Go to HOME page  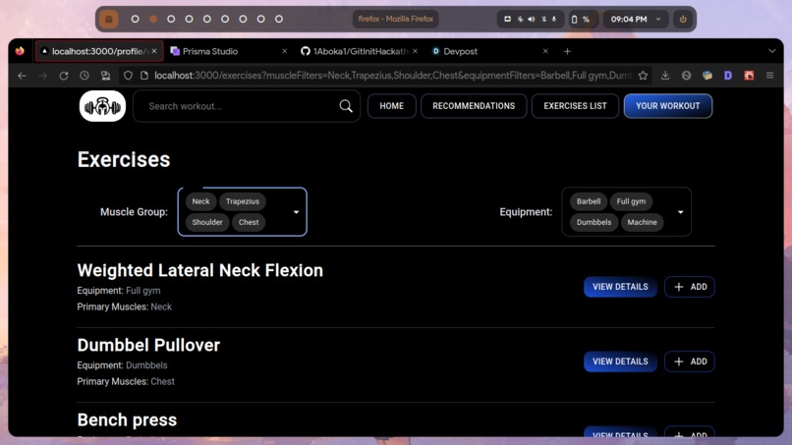click(391, 106)
